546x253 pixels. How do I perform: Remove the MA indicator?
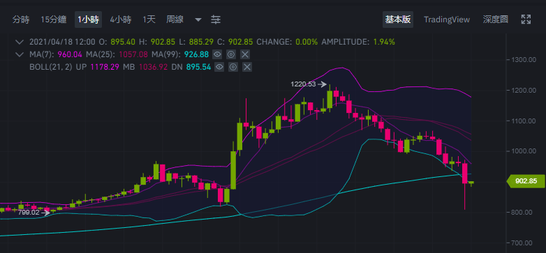[245, 54]
